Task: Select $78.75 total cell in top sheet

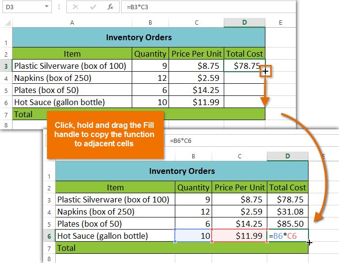Action: pyautogui.click(x=245, y=66)
